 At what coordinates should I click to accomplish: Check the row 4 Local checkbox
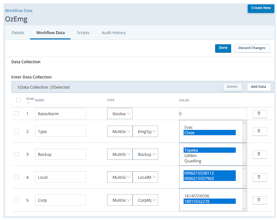tap(16, 177)
